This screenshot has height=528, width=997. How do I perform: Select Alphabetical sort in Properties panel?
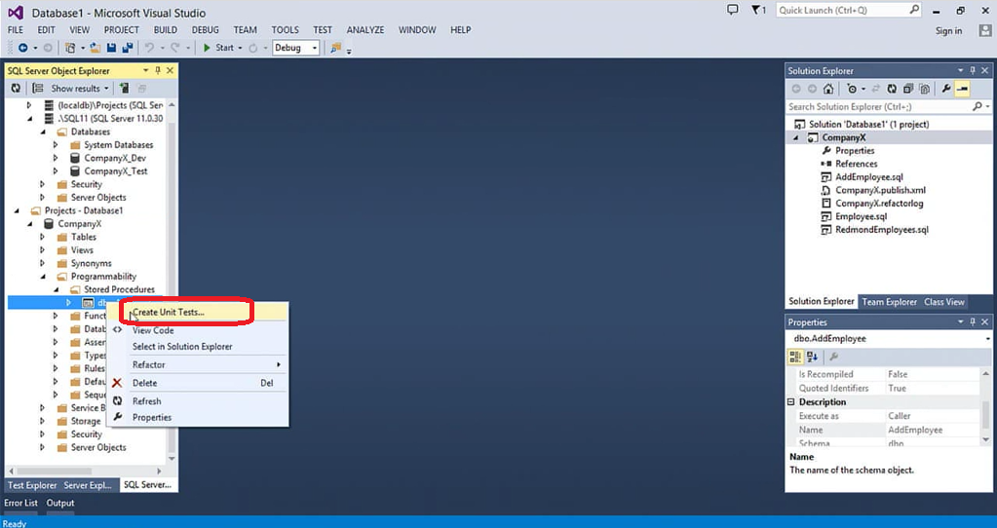(812, 358)
